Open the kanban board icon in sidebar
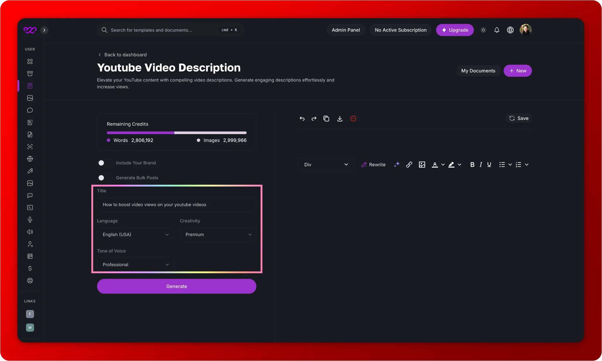This screenshot has height=361, width=602. point(30,256)
